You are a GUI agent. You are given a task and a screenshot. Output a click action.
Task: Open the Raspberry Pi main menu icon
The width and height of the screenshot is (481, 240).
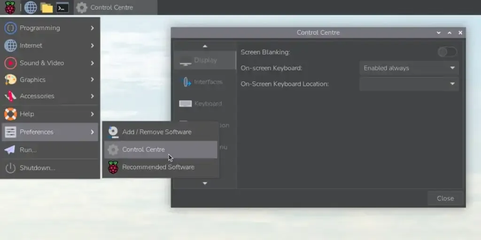click(10, 7)
